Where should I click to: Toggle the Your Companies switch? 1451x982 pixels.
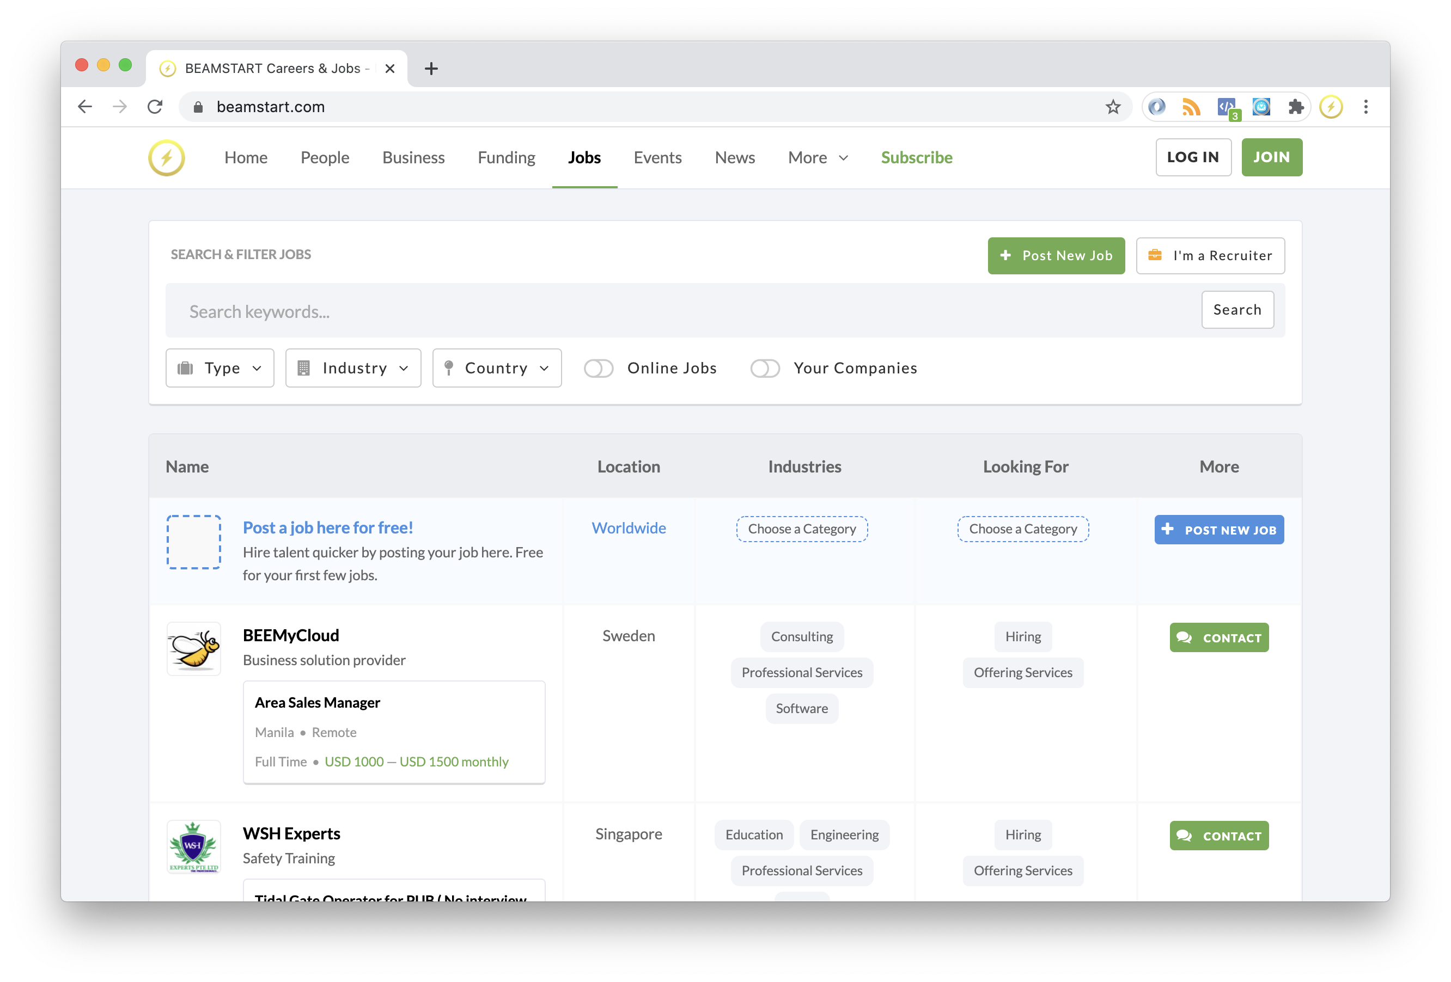click(x=764, y=368)
